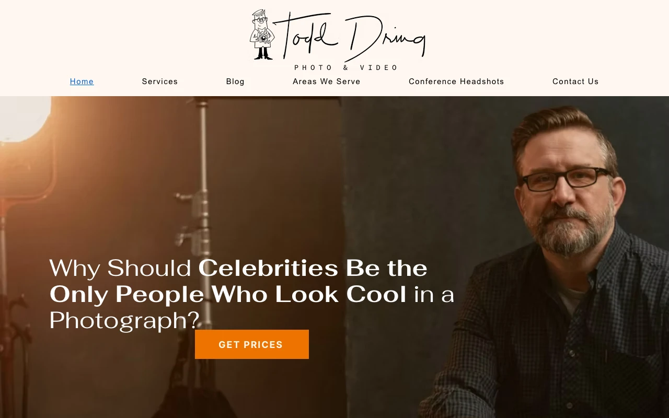Click the cartoon photographer mascot icon

point(262,34)
